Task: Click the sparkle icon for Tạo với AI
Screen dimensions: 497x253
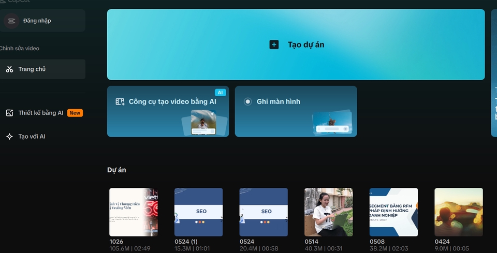Action: [9, 137]
